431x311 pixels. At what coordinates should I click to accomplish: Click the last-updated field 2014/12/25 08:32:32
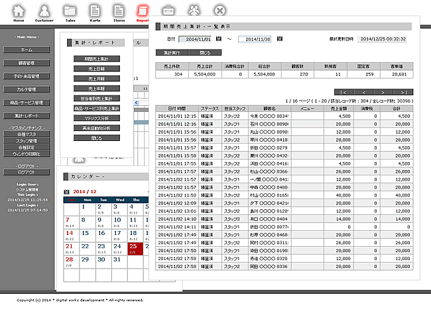tap(383, 39)
